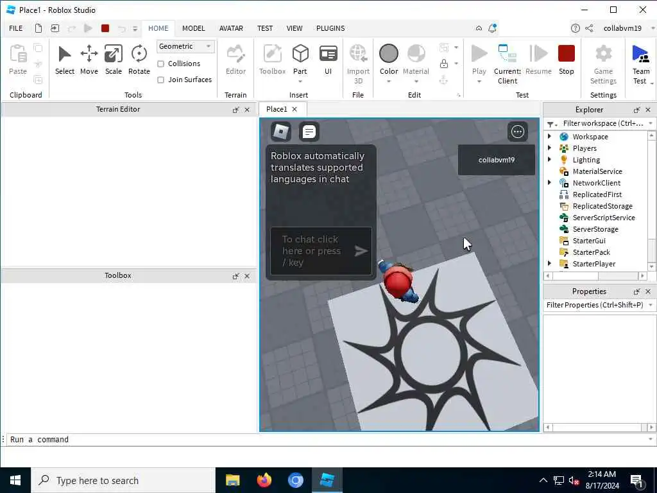Undock the Toolbox panel
Viewport: 657px width, 493px height.
[235, 276]
